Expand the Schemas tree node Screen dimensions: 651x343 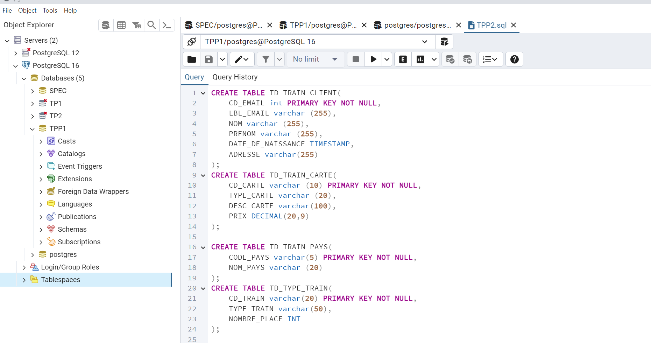pyautogui.click(x=41, y=230)
